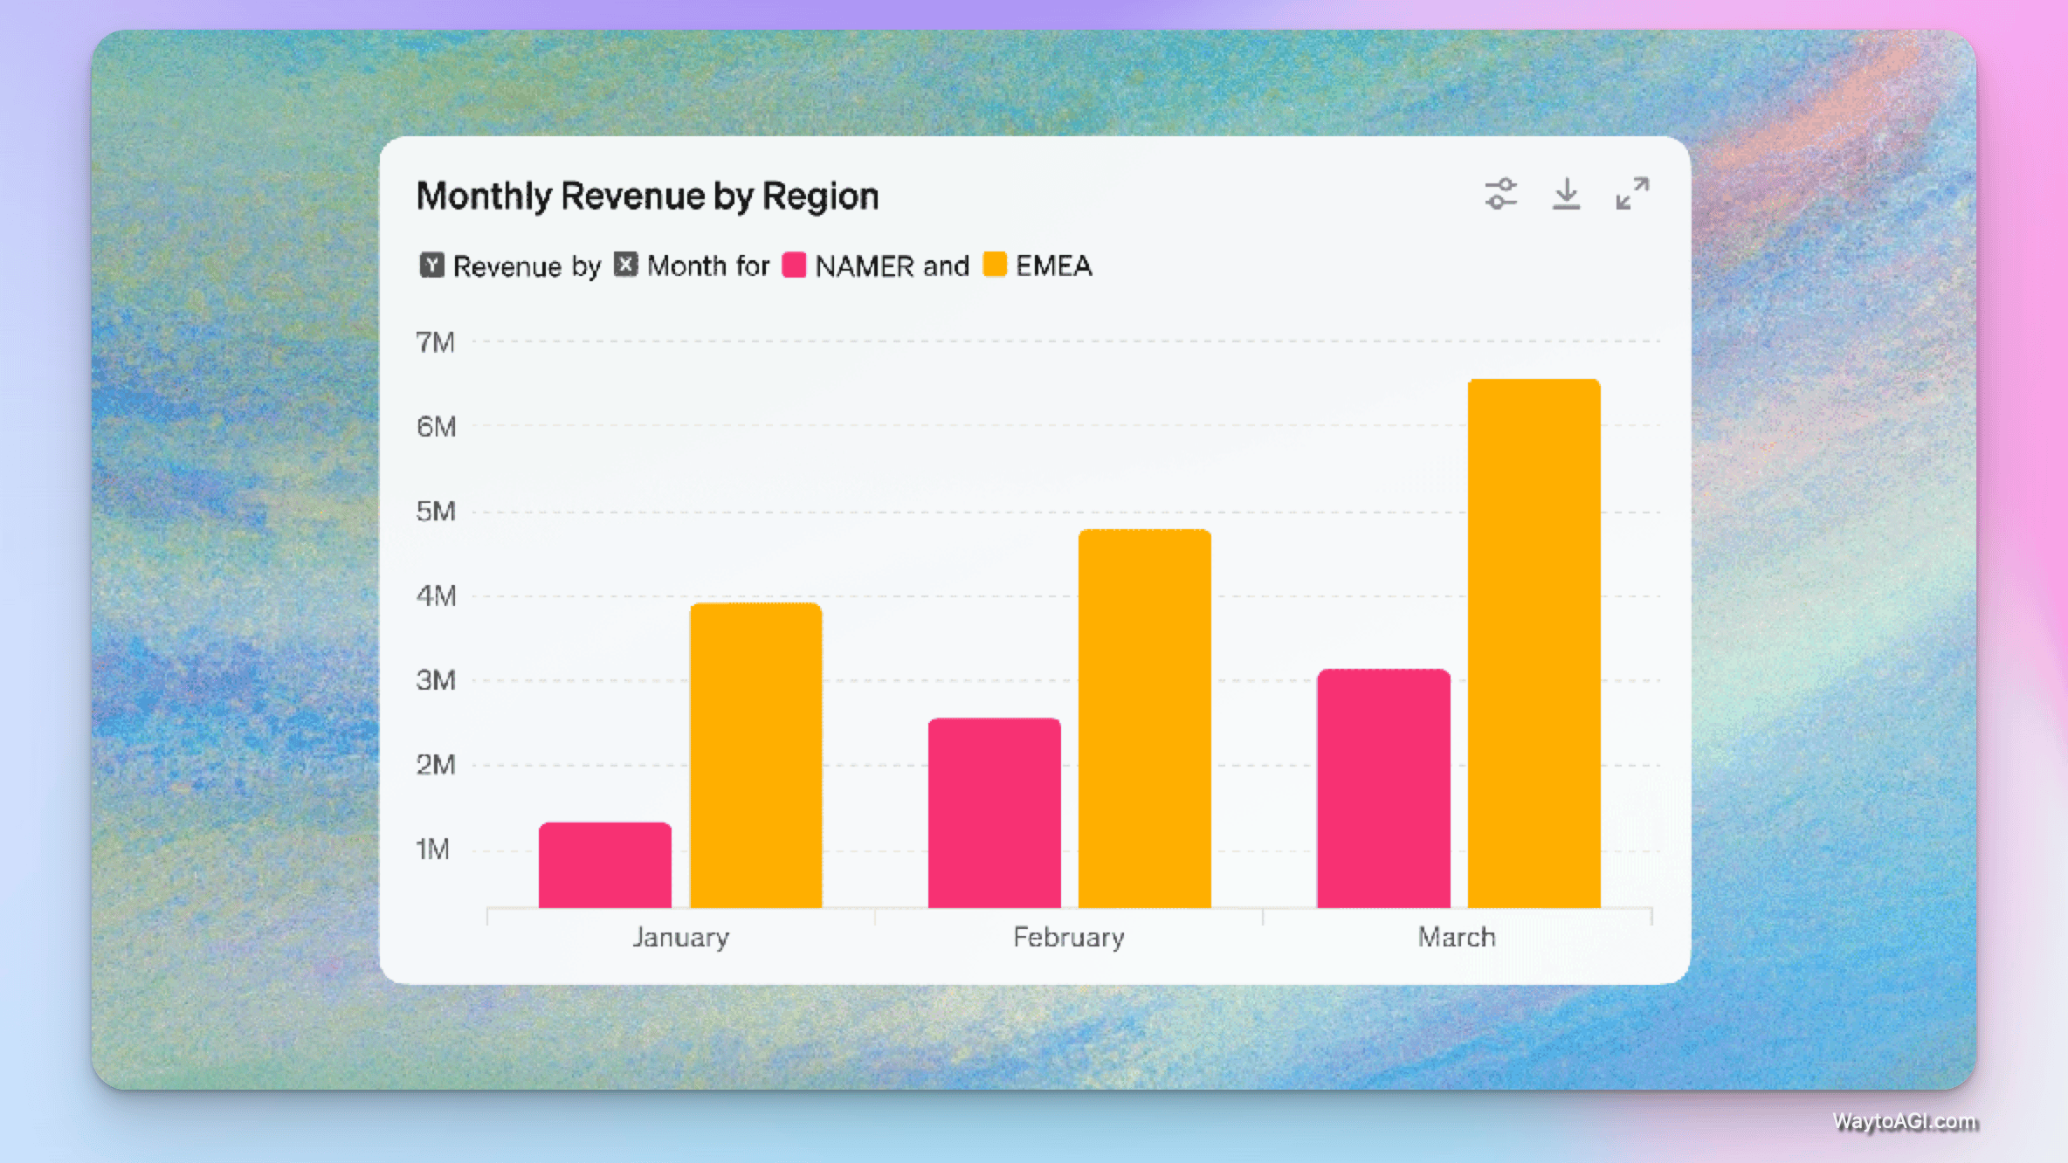The width and height of the screenshot is (2068, 1163).
Task: Click the EMEA legend label
Action: tap(1054, 265)
